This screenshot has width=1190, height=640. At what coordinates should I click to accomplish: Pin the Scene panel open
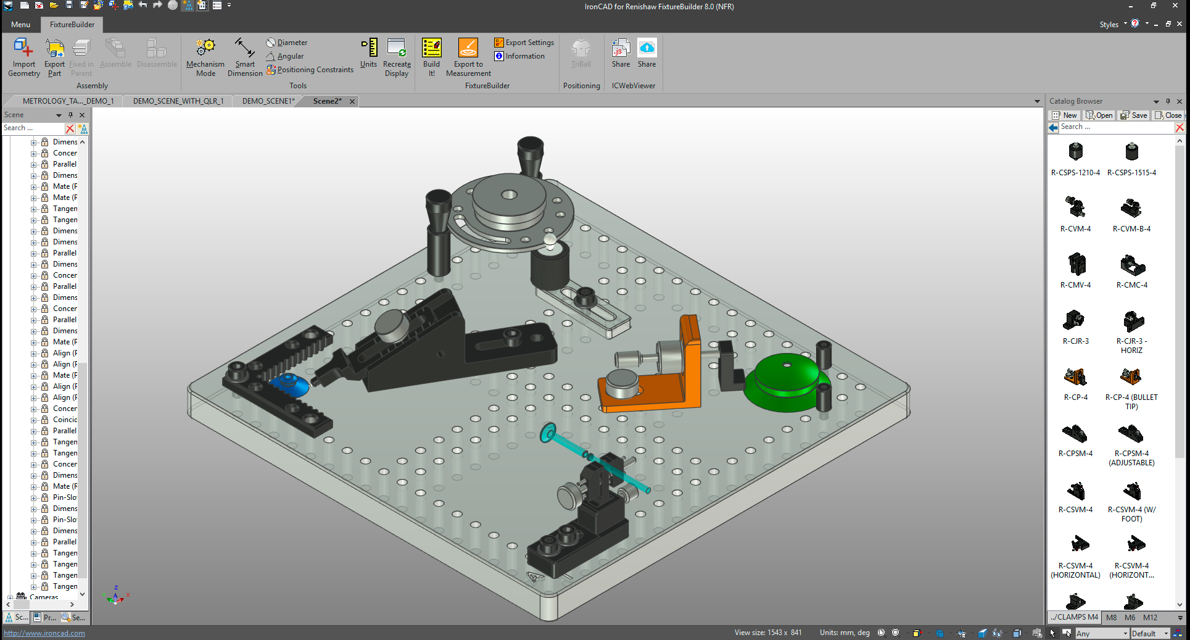[x=71, y=115]
